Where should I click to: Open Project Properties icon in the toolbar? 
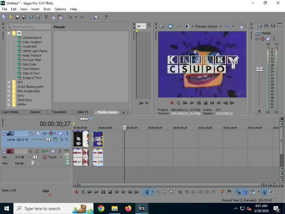coord(38,17)
